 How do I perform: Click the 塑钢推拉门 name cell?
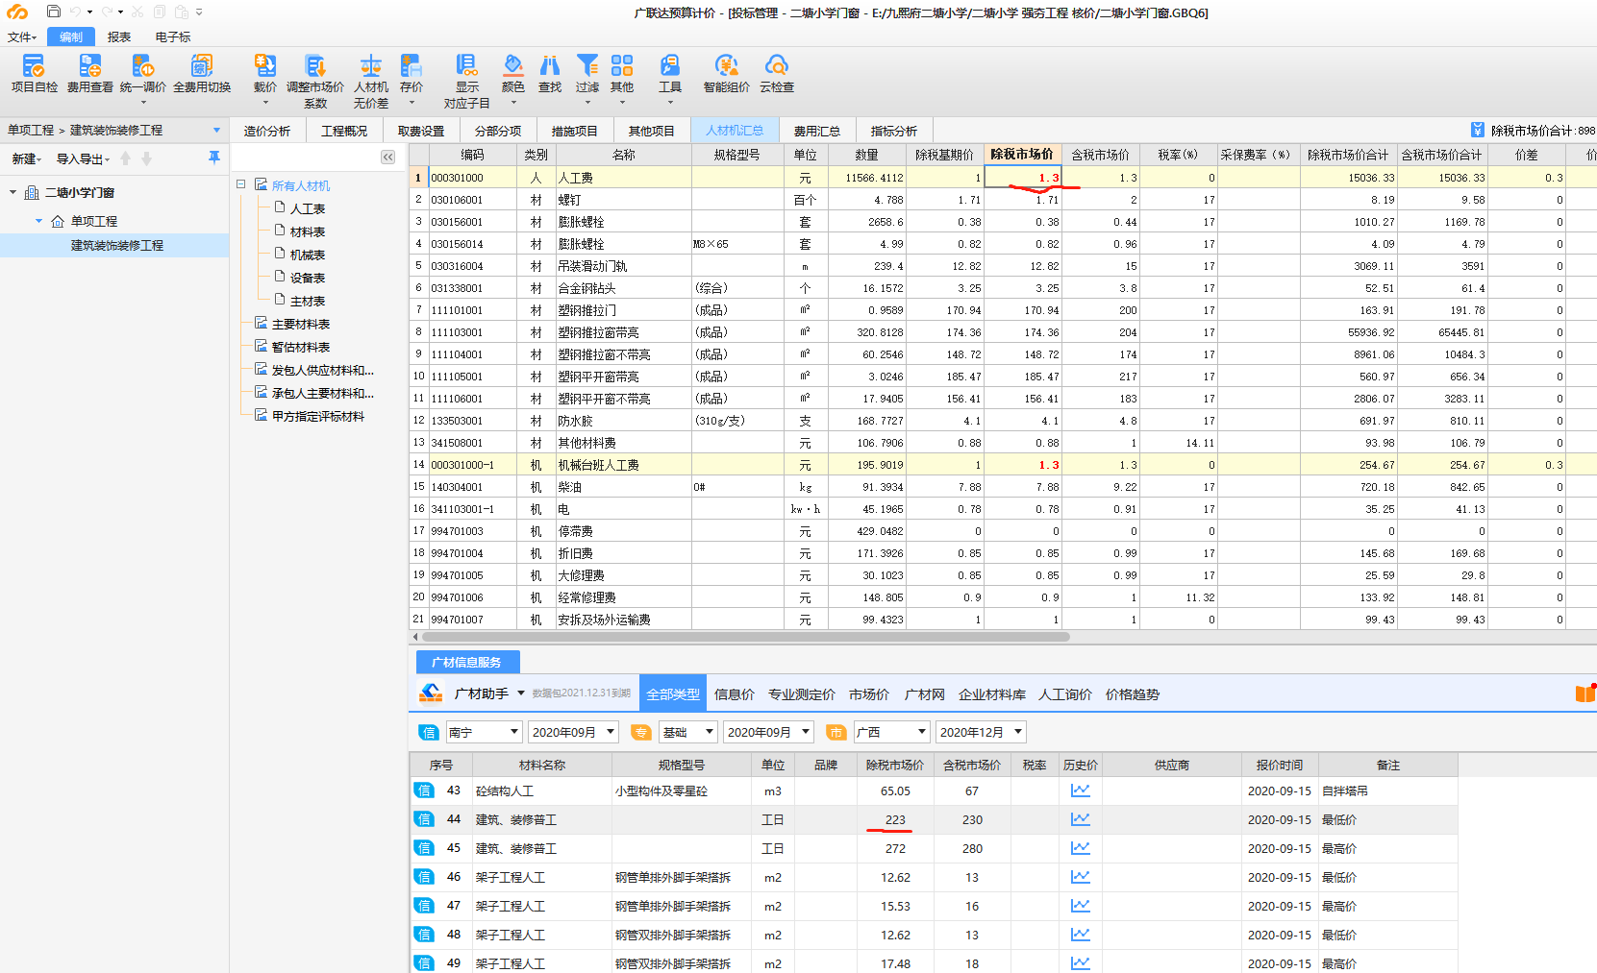tap(623, 310)
